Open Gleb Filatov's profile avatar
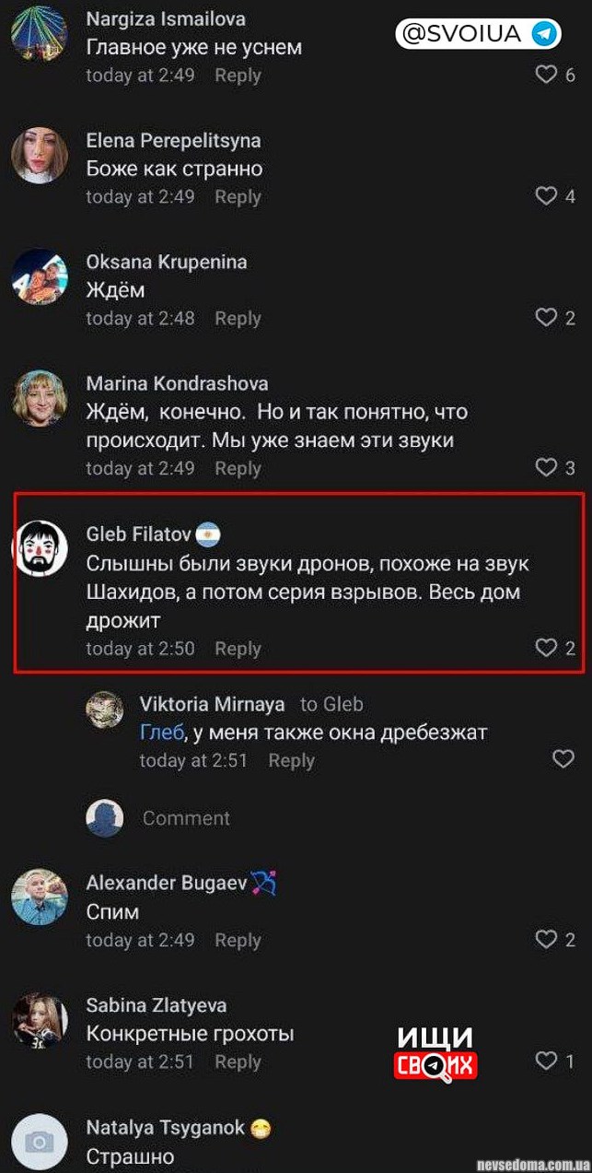This screenshot has width=592, height=1173. click(40, 548)
